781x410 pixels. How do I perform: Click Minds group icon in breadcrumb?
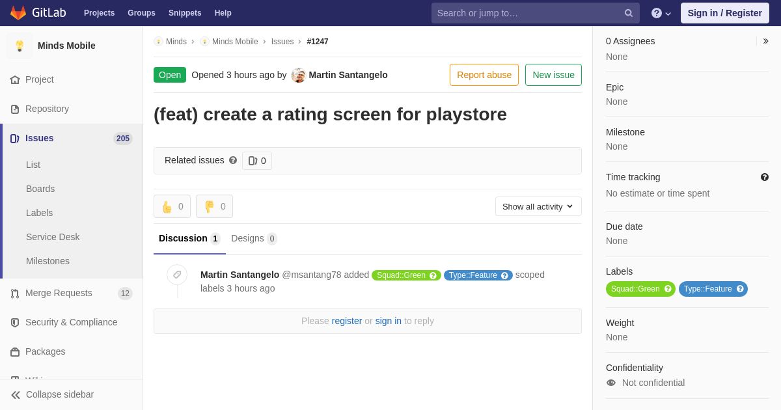(x=158, y=42)
